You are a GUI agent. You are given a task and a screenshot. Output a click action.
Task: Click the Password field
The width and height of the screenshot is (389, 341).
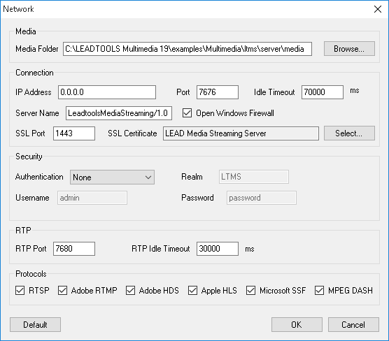262,198
